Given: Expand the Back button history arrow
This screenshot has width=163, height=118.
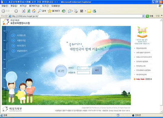Looking at the screenshot, I should [x=12, y=11].
